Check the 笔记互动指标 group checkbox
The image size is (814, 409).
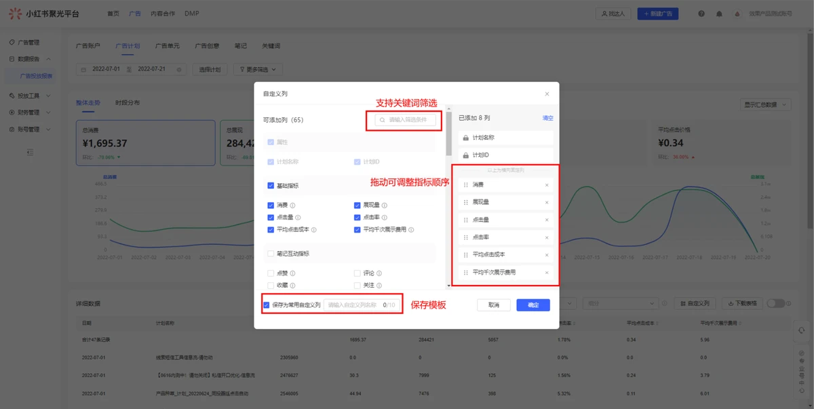click(271, 254)
